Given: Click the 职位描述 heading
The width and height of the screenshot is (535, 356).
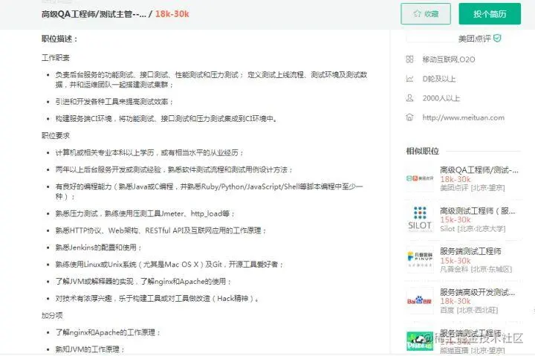Looking at the screenshot, I should (59, 39).
